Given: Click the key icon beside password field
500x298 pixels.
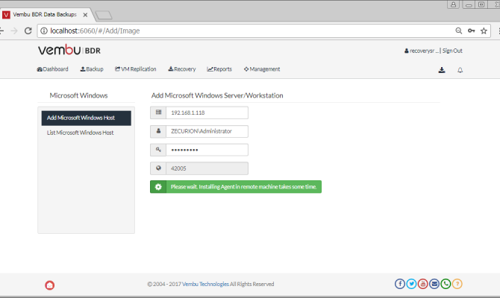Looking at the screenshot, I should 158,149.
